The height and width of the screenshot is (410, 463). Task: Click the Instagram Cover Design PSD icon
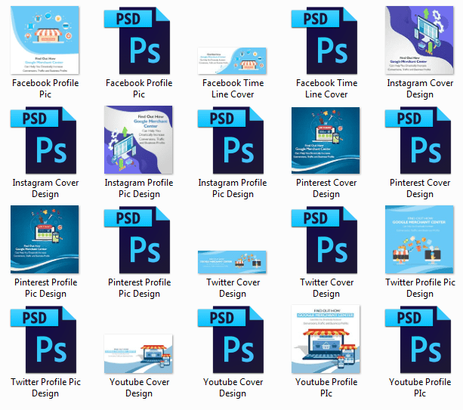pos(45,140)
